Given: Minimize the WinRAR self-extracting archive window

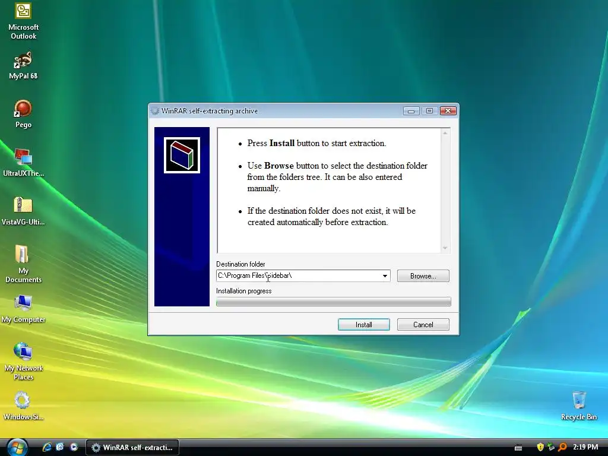Looking at the screenshot, I should (x=411, y=111).
